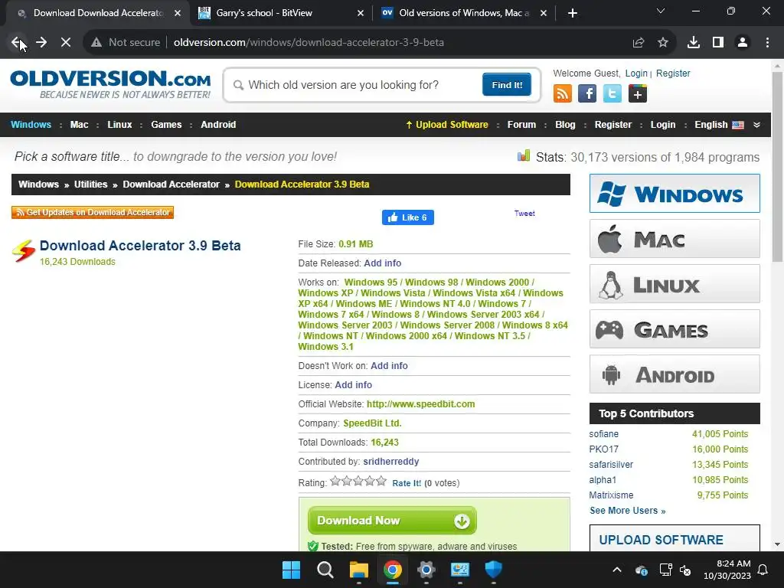
Task: Share this page icon in address bar
Action: (x=639, y=43)
